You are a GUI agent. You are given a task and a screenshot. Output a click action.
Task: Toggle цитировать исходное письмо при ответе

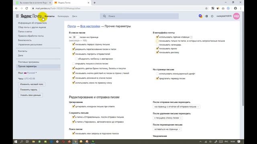tap(73, 106)
